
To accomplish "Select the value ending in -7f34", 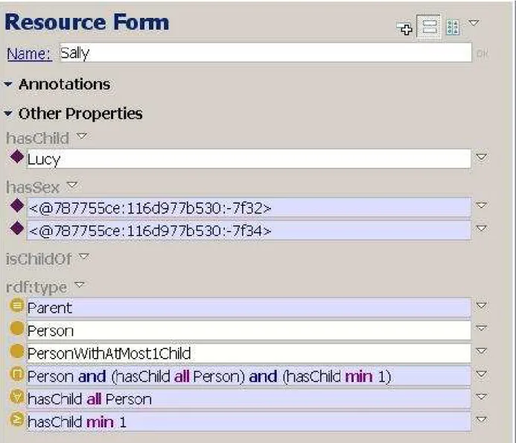I will point(249,230).
